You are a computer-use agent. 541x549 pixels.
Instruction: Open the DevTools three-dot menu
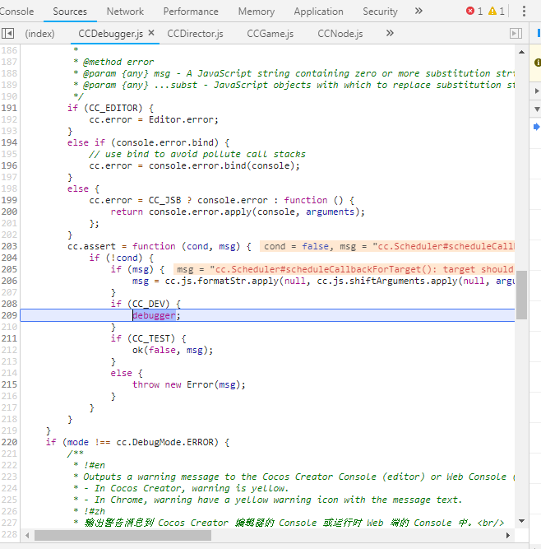(x=525, y=12)
